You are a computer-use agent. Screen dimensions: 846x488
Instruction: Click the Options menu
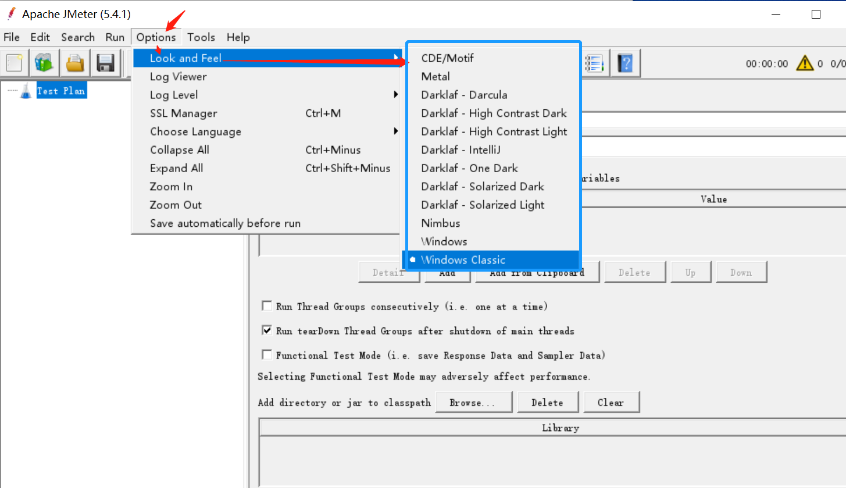pos(156,37)
